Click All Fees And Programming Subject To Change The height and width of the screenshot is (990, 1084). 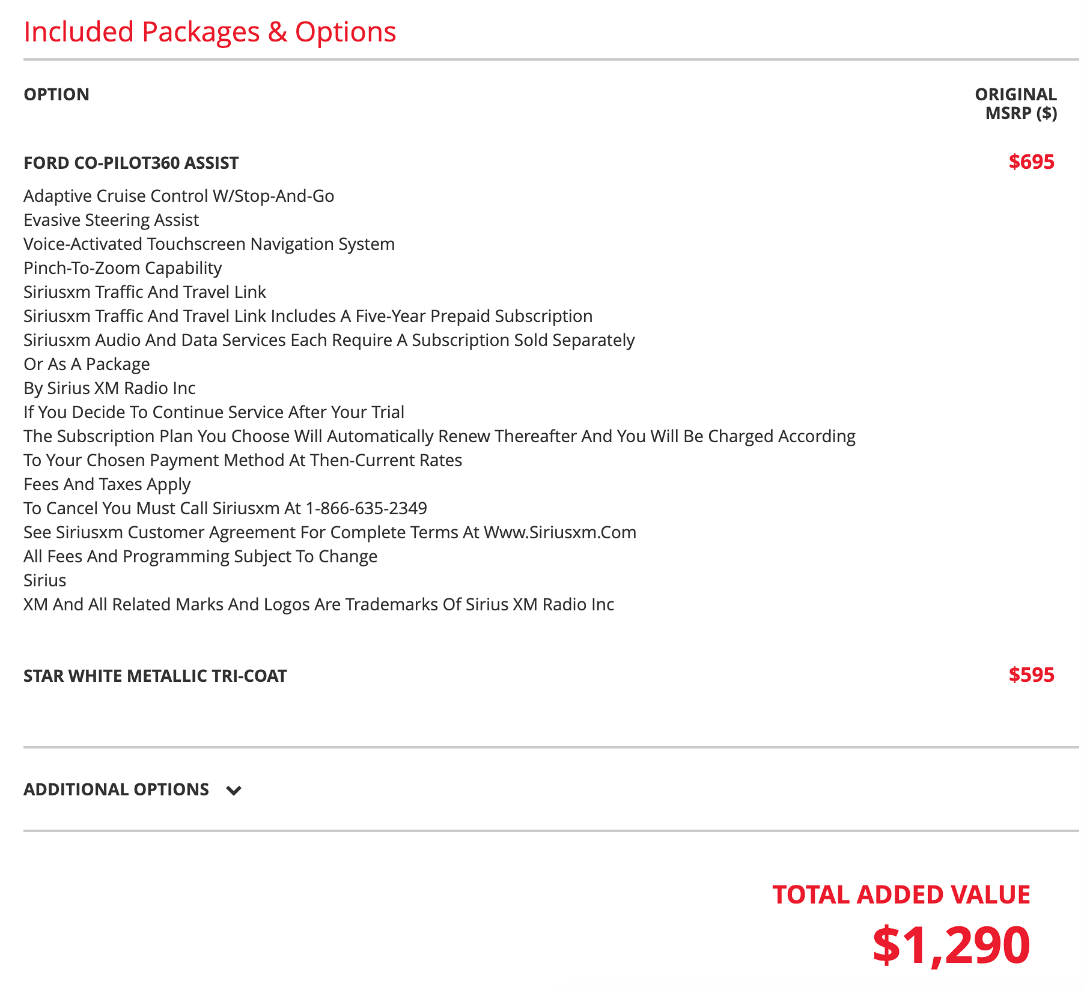pos(201,556)
